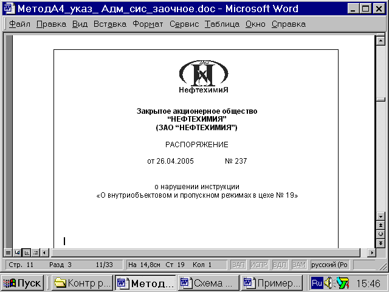Click the horizontal scrollbar right arrow
The image size is (389, 292).
tap(371, 253)
